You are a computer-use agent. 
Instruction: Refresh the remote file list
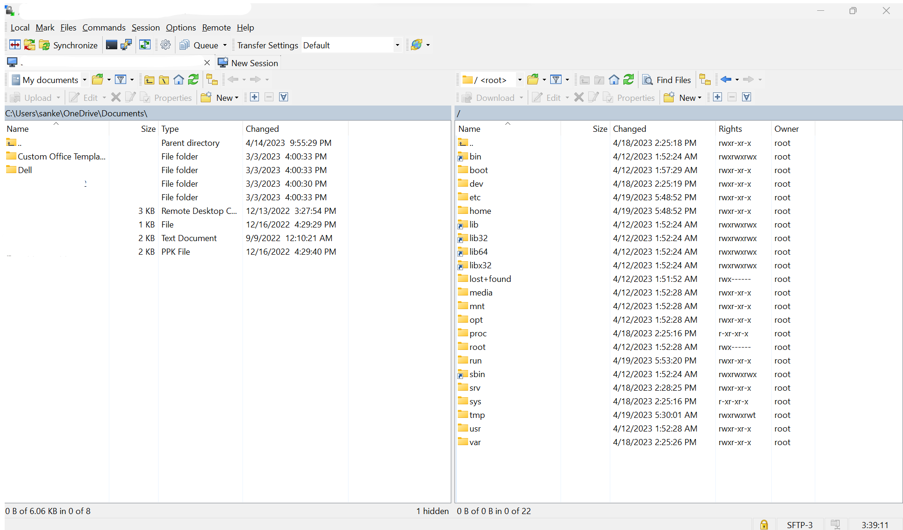click(x=629, y=79)
